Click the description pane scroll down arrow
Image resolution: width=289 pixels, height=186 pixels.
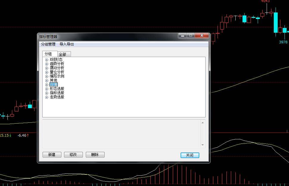(x=203, y=145)
